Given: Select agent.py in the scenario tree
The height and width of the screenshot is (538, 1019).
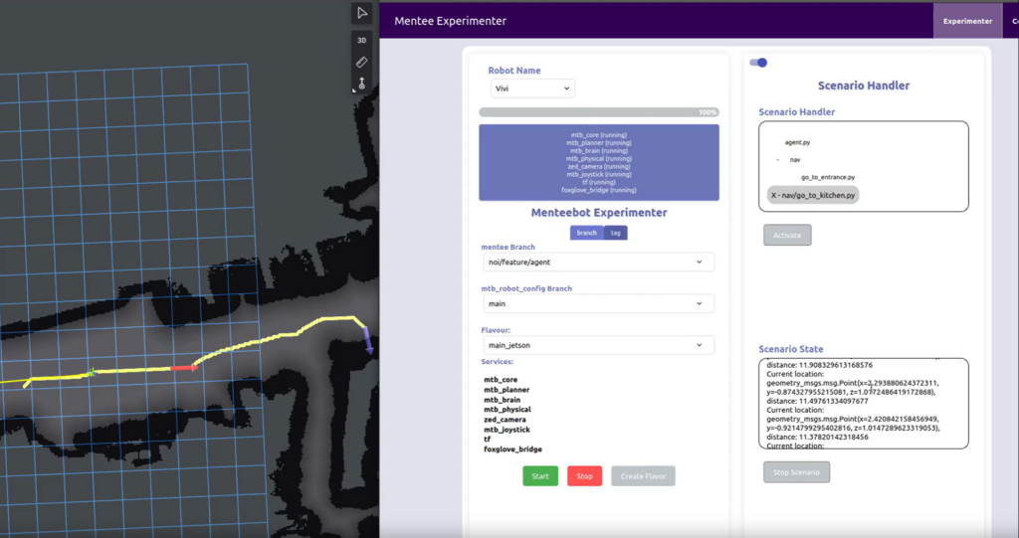Looking at the screenshot, I should (x=797, y=142).
